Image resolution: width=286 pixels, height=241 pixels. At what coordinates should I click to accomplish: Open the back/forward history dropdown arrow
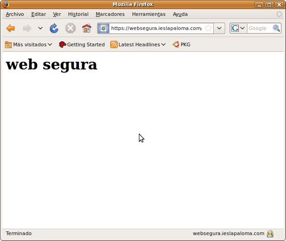point(40,29)
